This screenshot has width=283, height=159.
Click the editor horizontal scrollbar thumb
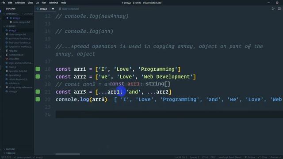pyautogui.click(x=68, y=154)
